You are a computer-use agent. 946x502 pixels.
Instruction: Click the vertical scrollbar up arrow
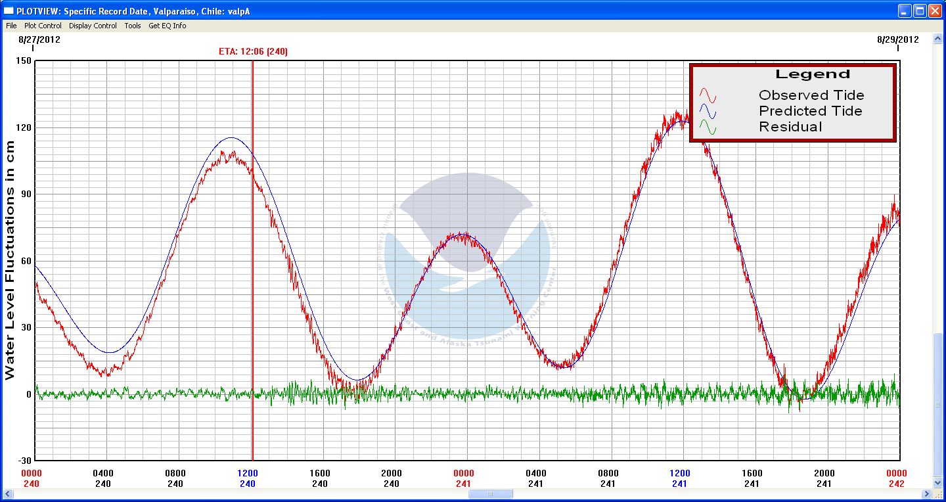click(x=937, y=39)
